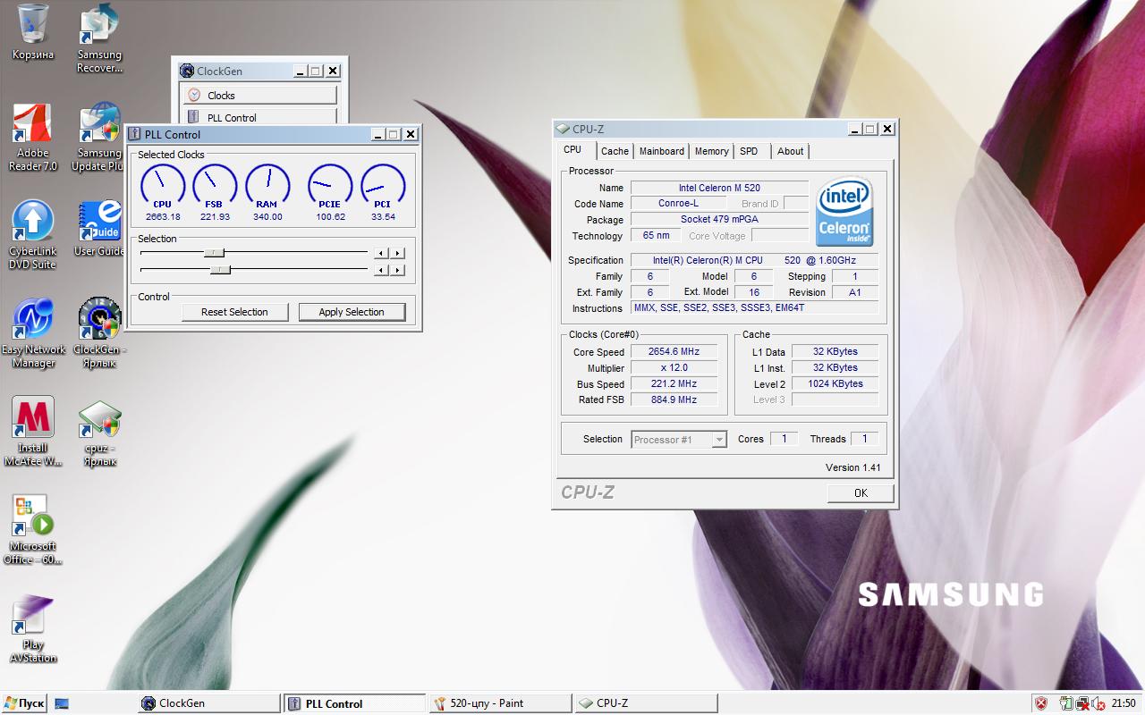Click the Level 2 cache value 1024 KBytes
Image resolution: width=1145 pixels, height=715 pixels.
[x=835, y=383]
